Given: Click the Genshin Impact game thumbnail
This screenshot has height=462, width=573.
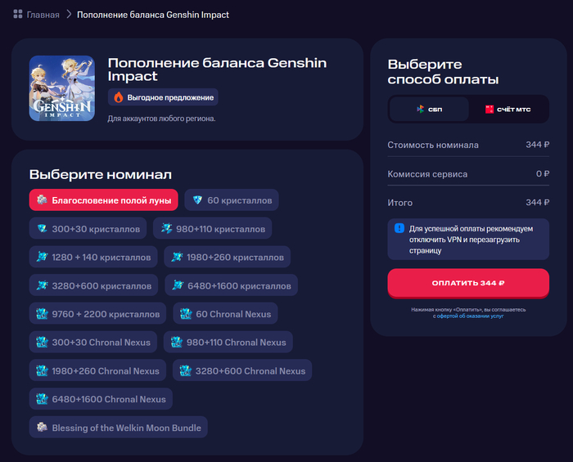Looking at the screenshot, I should tap(61, 88).
